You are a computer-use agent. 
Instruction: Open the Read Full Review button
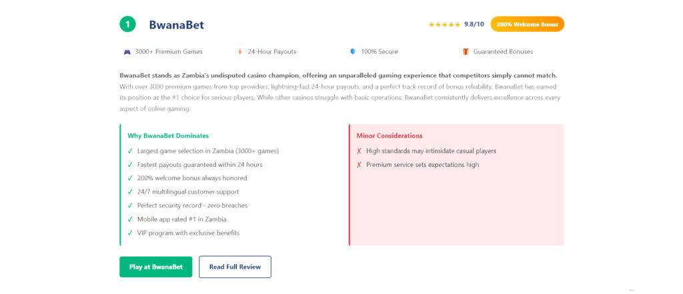point(235,267)
